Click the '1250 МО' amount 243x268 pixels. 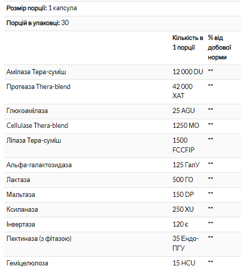(x=186, y=126)
